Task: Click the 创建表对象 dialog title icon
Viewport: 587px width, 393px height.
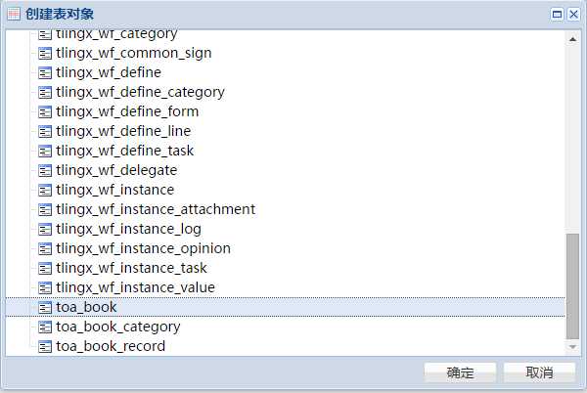Action: 14,15
